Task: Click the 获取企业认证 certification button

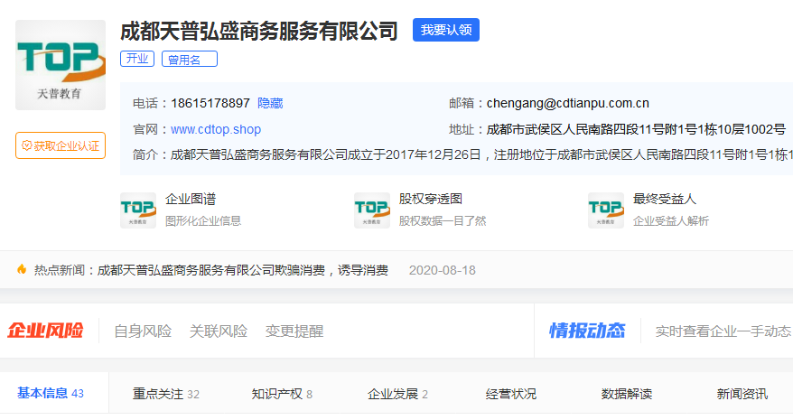Action: pyautogui.click(x=61, y=145)
